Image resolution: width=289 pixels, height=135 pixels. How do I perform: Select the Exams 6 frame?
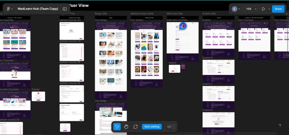(x=218, y=71)
